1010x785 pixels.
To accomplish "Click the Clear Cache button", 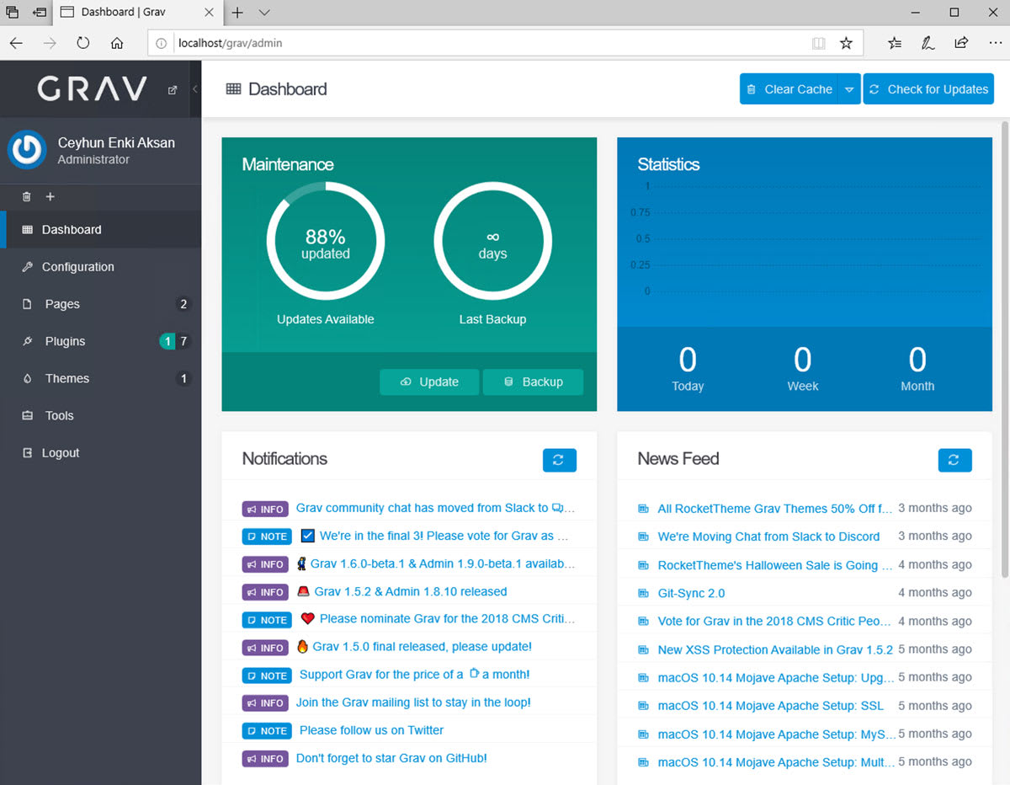I will 789,89.
